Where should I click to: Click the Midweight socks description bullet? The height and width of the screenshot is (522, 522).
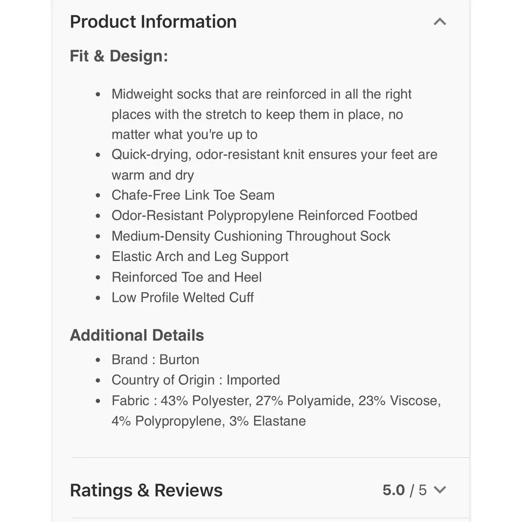tap(262, 114)
